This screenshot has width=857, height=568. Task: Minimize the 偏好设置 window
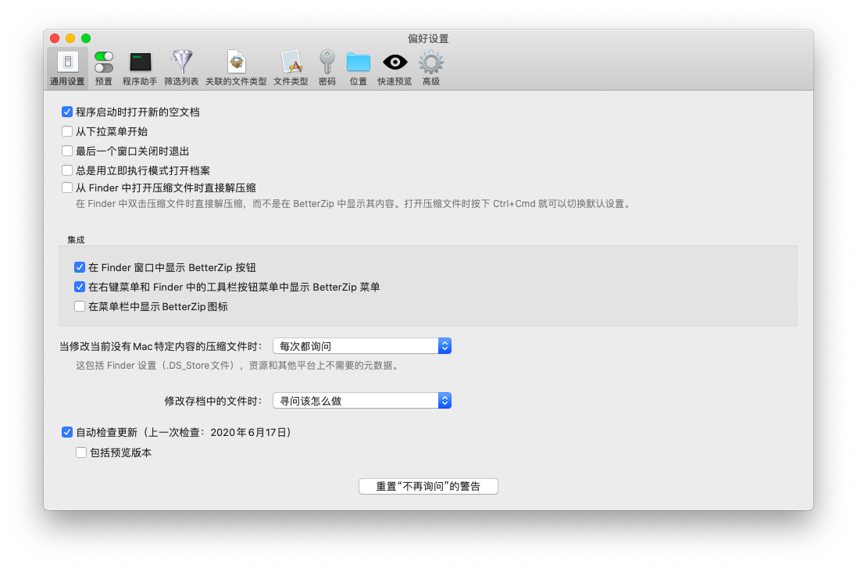(70, 38)
